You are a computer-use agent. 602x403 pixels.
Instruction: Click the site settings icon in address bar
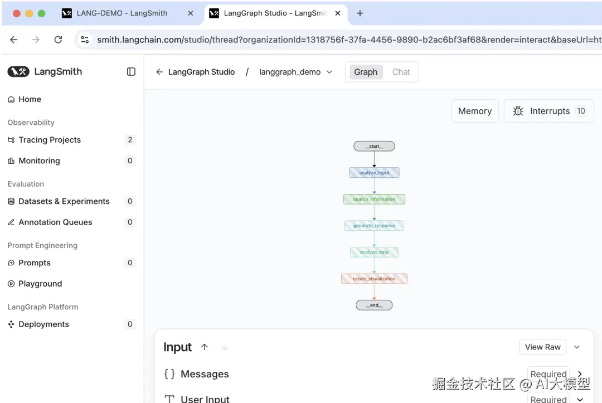coord(85,40)
